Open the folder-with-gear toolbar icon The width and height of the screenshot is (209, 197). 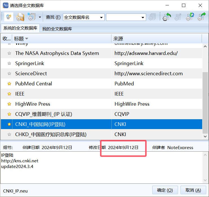pos(20,17)
